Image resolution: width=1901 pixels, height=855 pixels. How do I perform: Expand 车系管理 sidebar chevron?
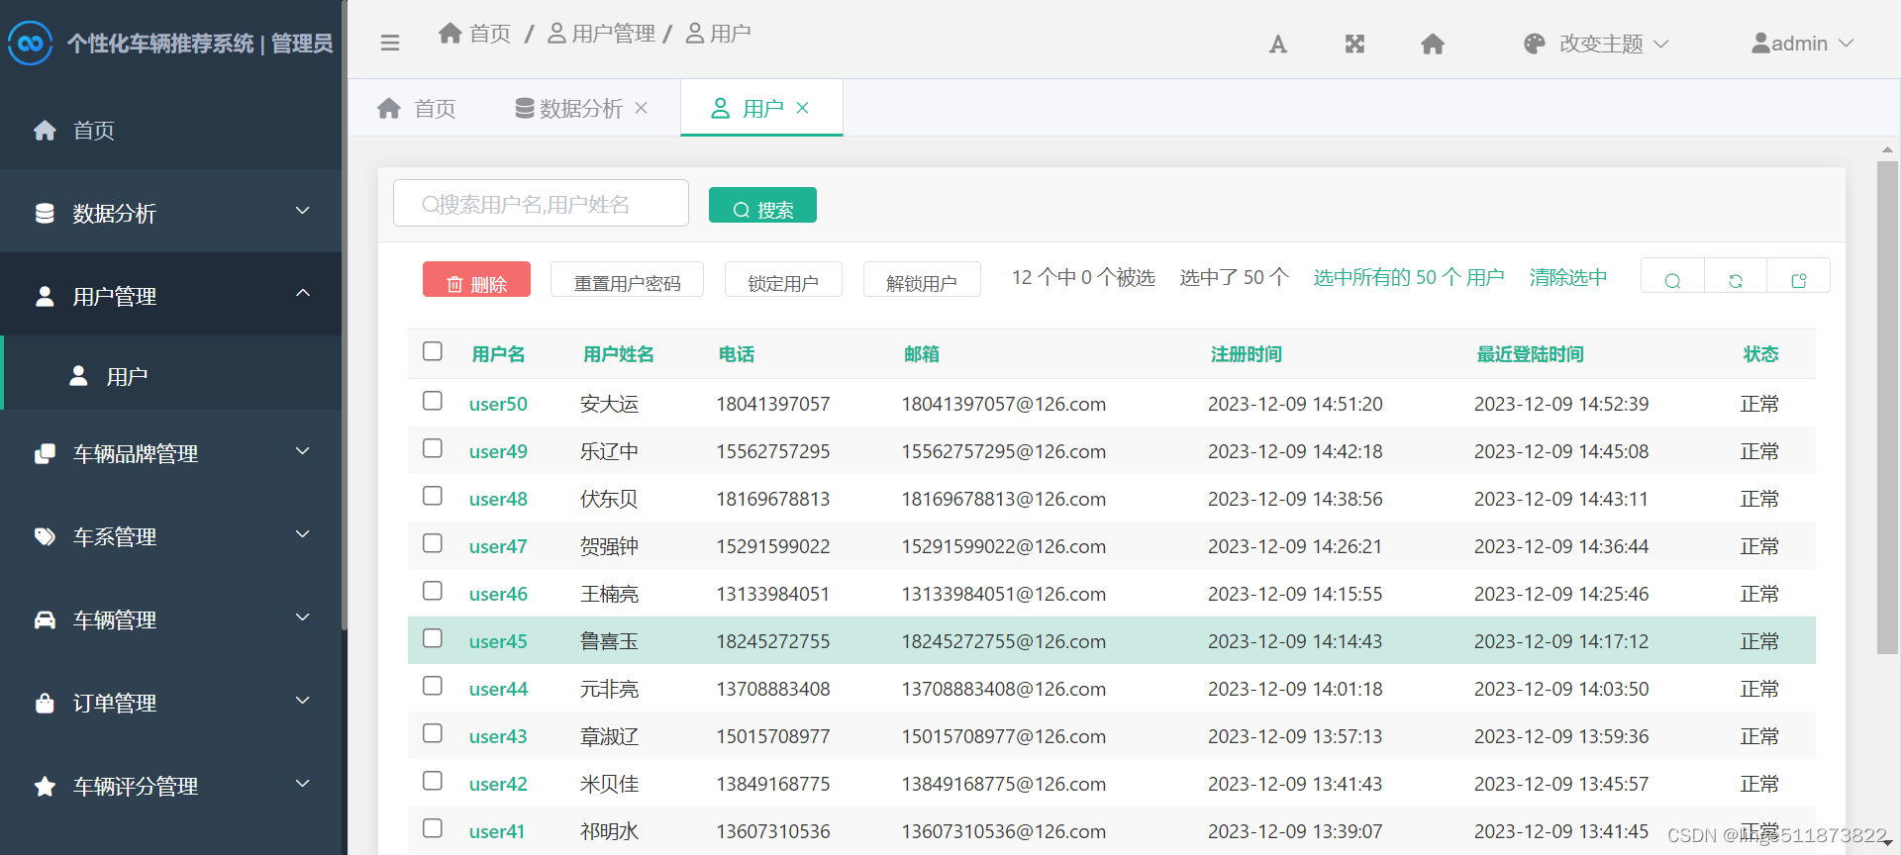click(303, 534)
